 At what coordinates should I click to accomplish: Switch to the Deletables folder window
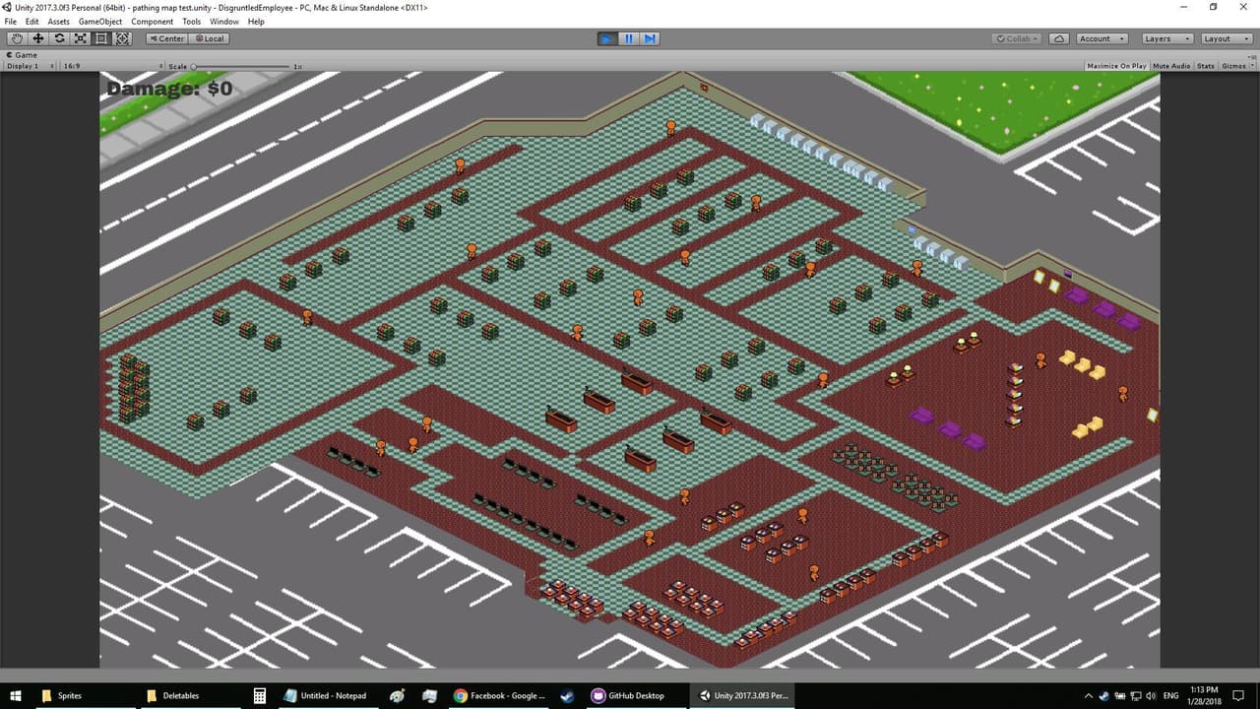click(190, 695)
